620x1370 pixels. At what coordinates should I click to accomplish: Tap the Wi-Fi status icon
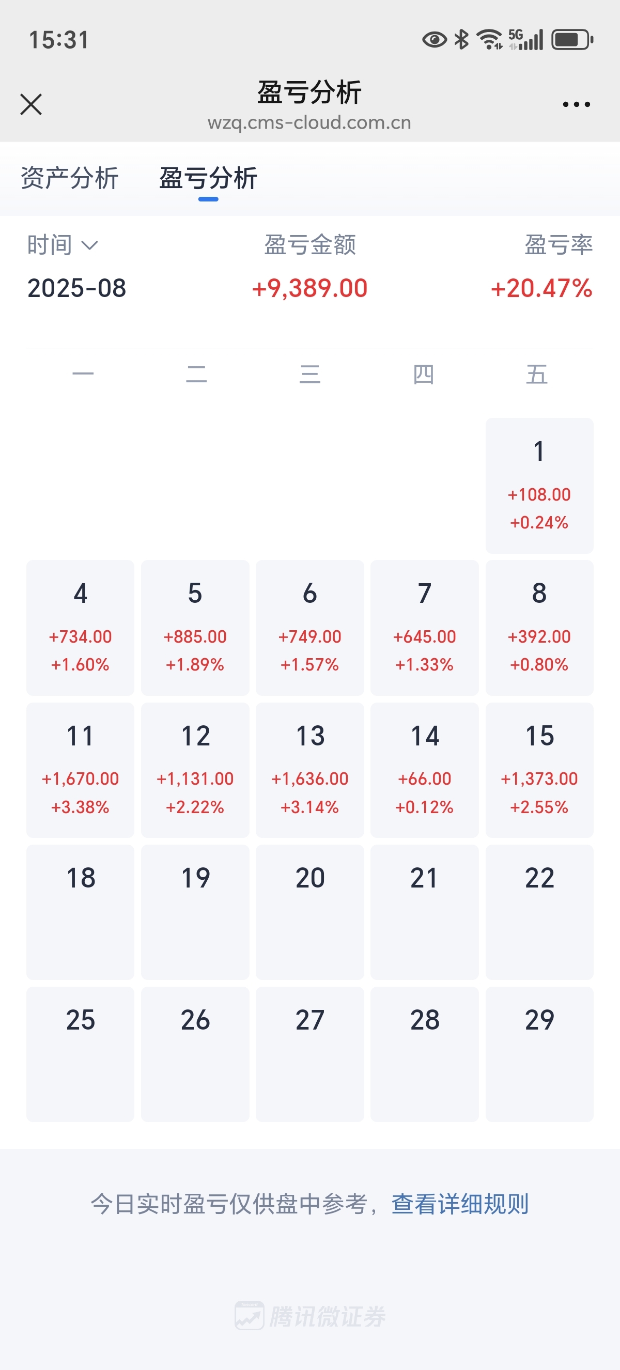(489, 39)
